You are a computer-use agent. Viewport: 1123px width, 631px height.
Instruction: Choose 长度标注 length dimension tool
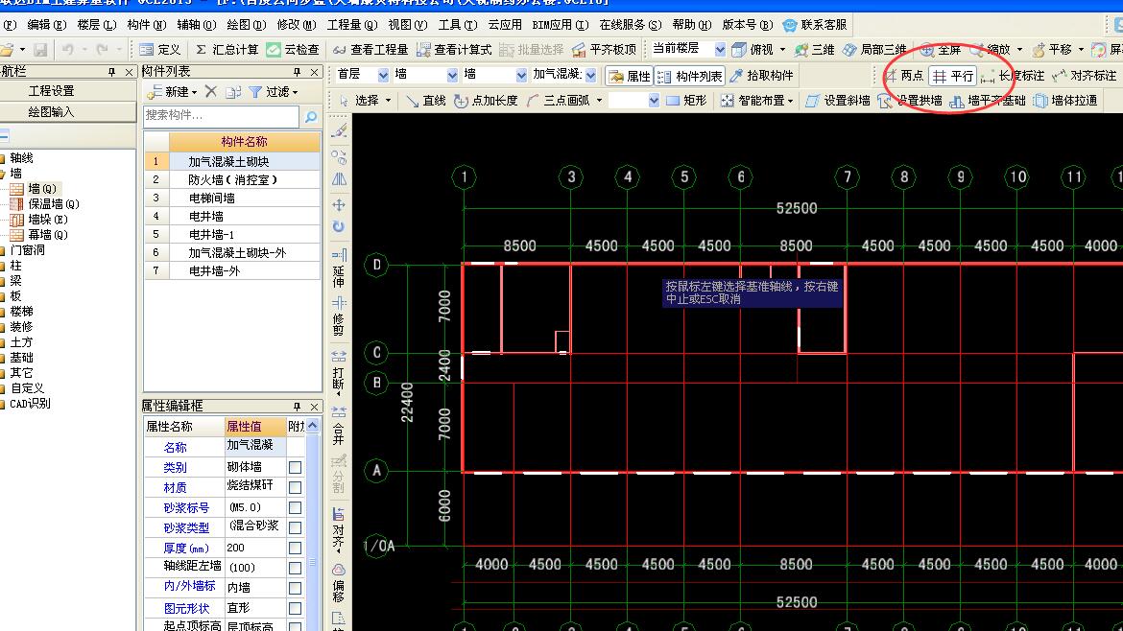coord(1013,75)
